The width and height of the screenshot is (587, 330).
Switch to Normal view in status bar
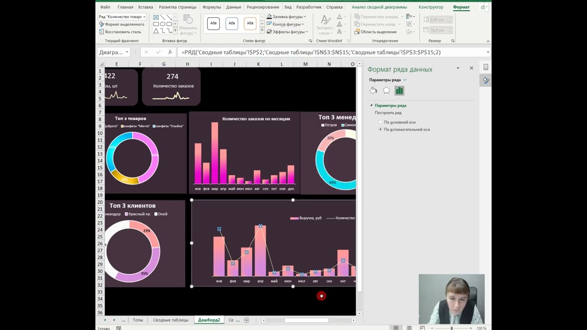(x=396, y=328)
